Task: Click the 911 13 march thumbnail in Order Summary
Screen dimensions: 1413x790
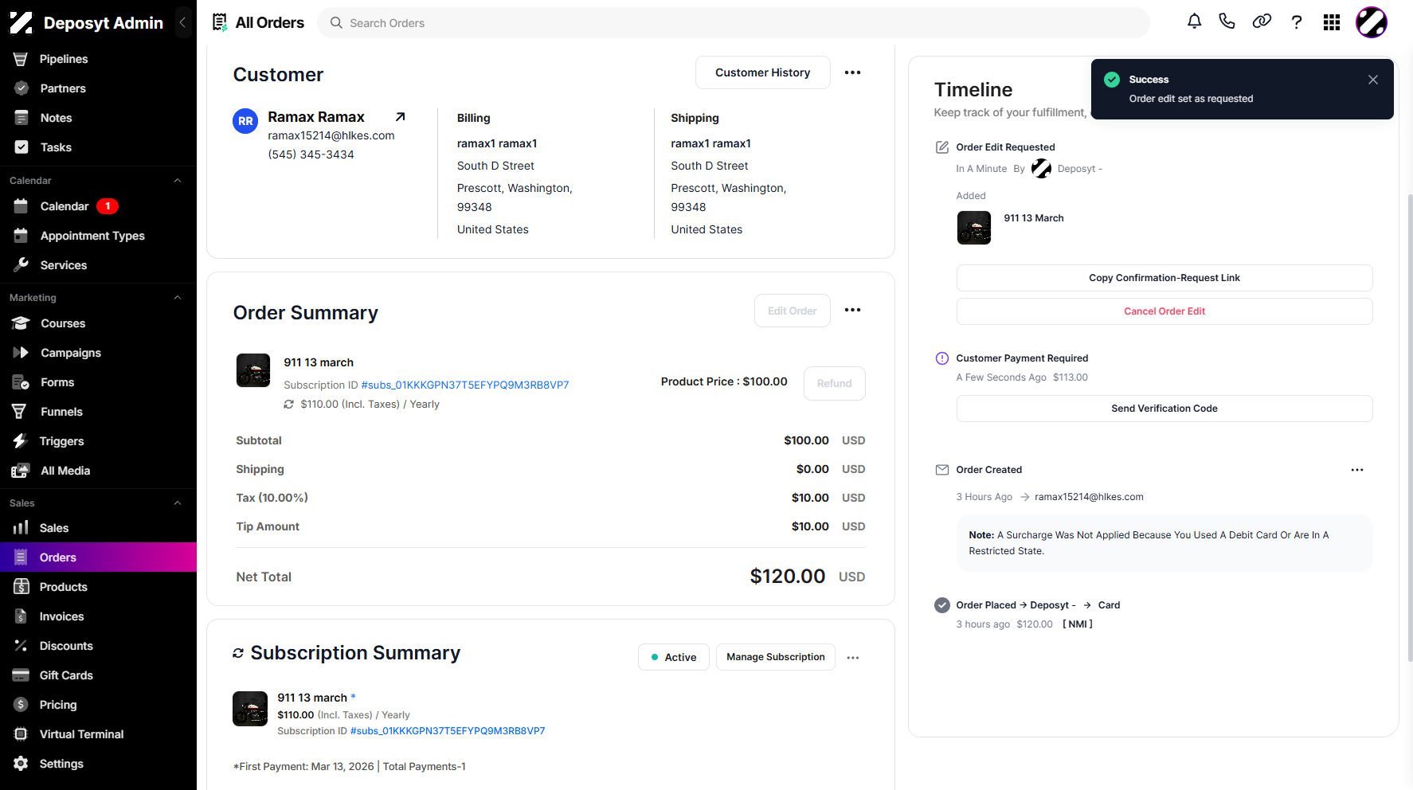Action: [x=253, y=370]
